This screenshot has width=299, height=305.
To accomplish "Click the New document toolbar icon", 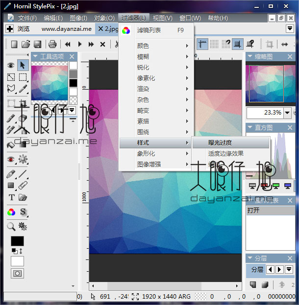I will pyautogui.click(x=14, y=45).
